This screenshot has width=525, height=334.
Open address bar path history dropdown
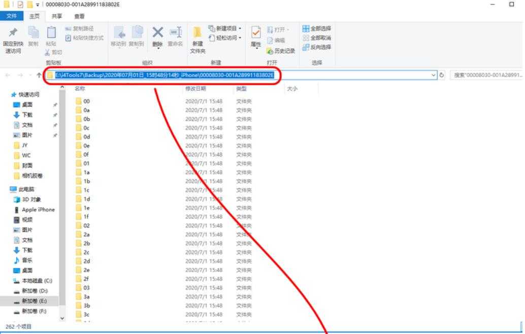tap(433, 75)
